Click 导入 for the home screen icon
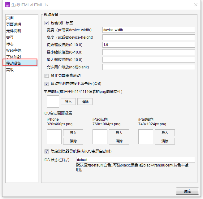 pos(68,102)
